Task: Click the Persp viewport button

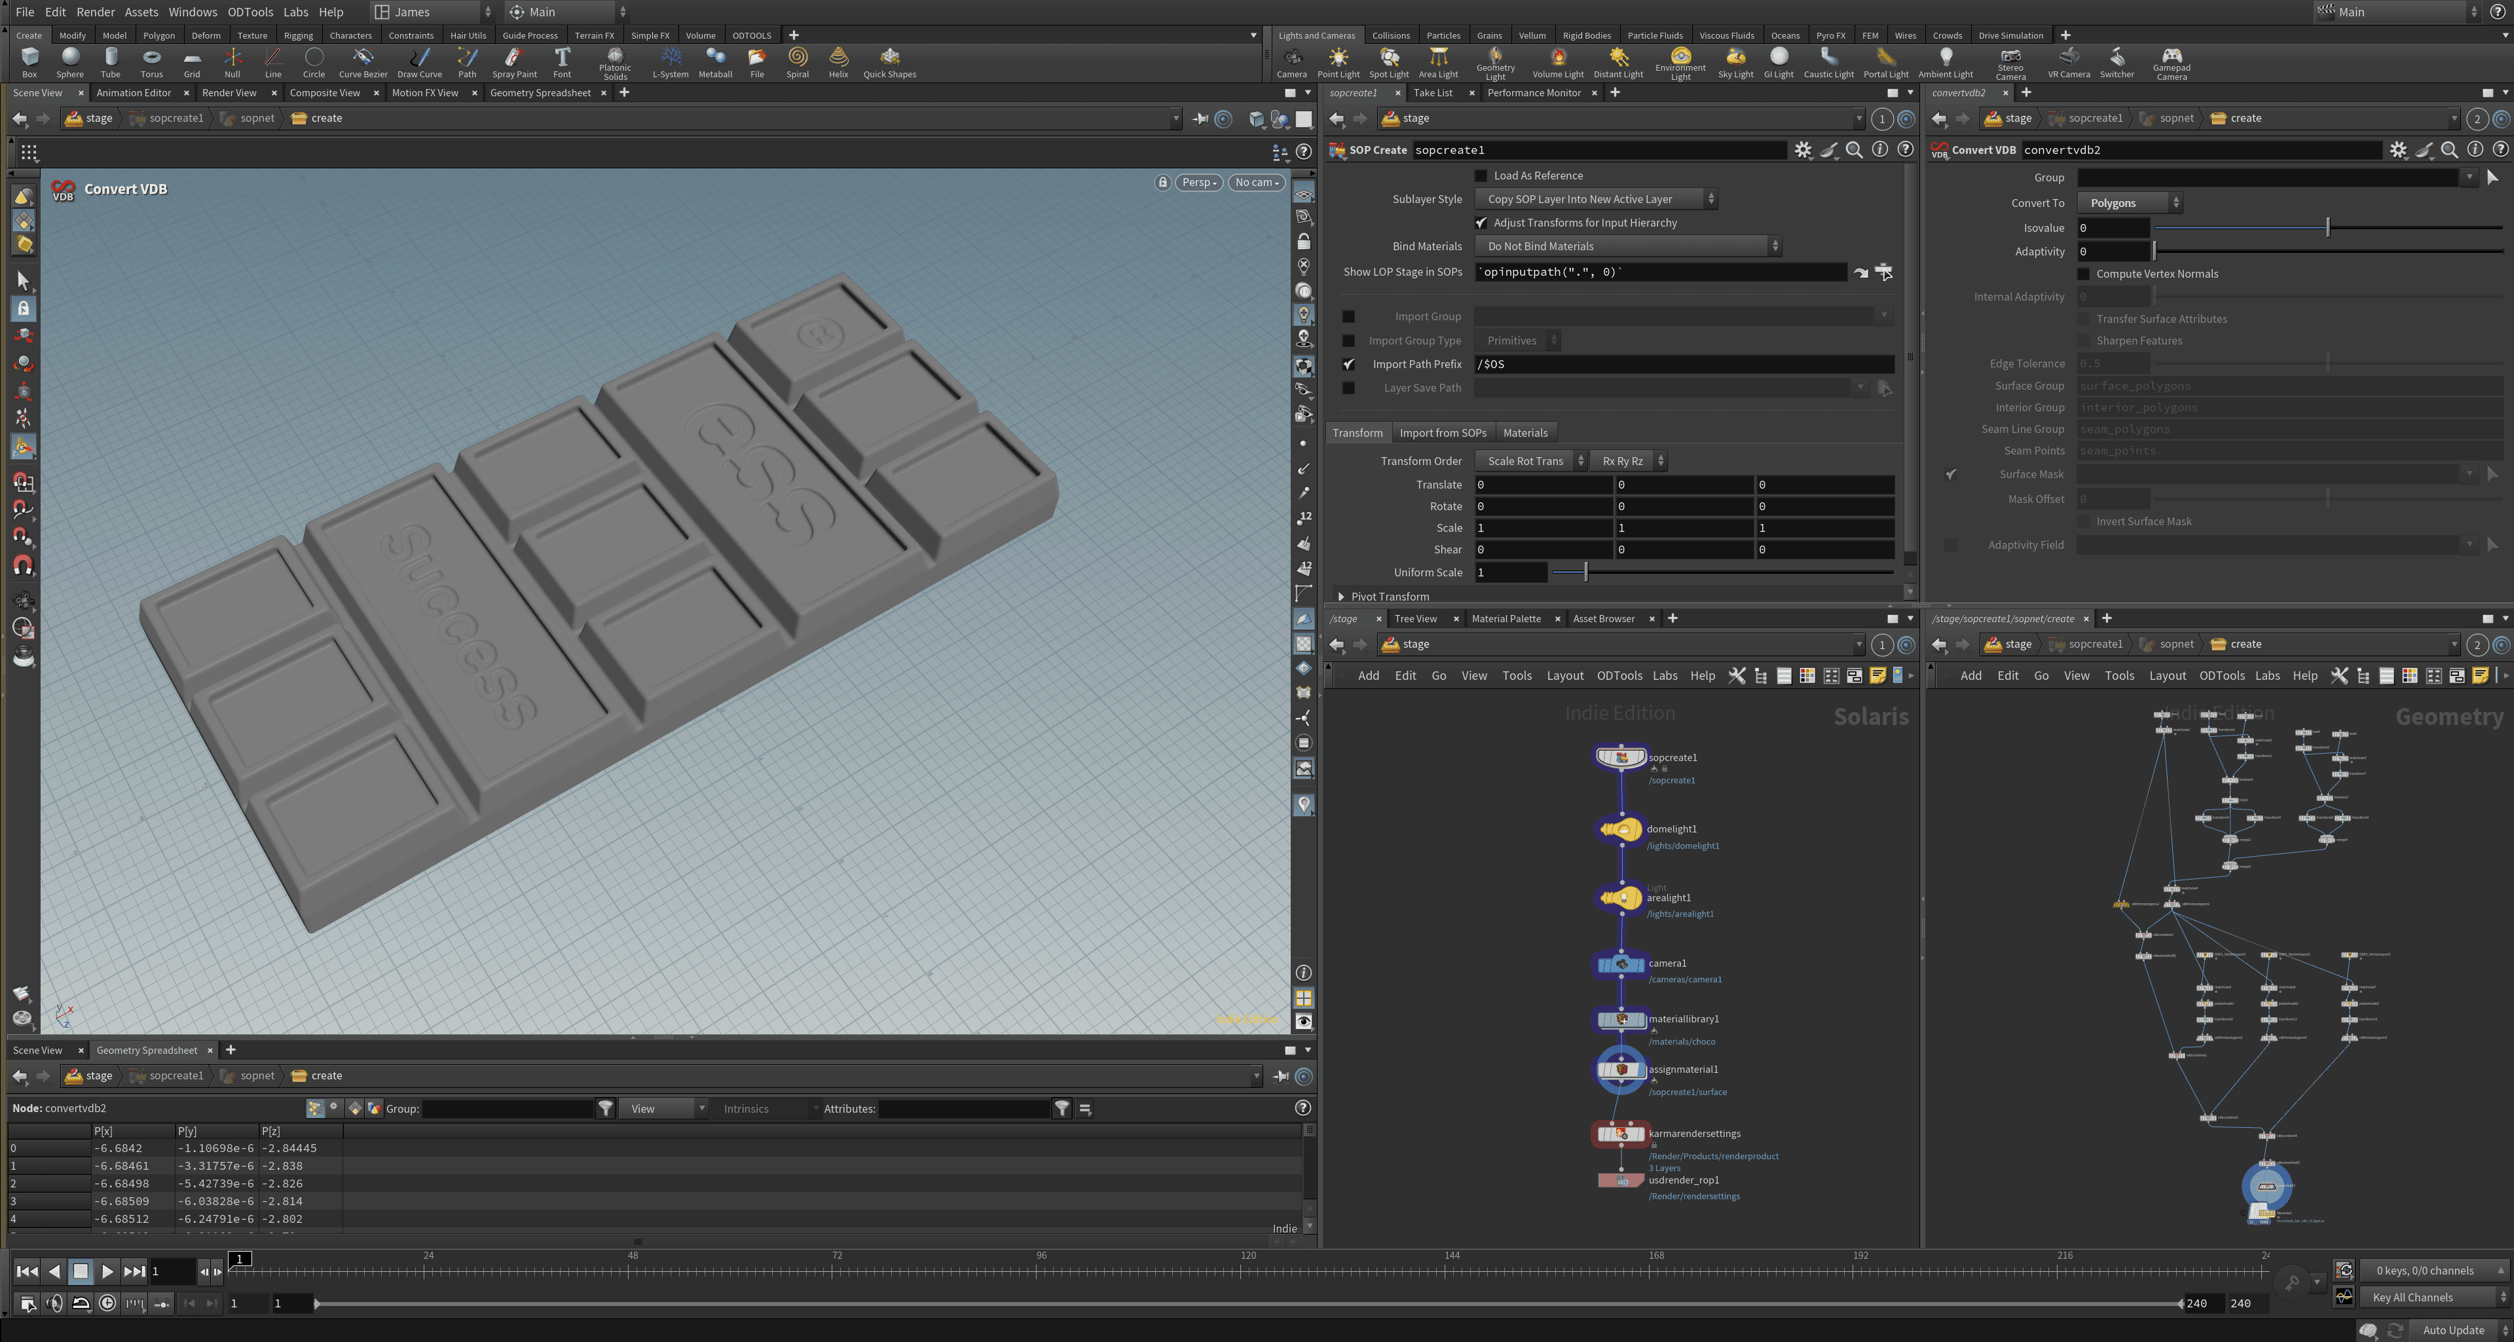Action: click(x=1198, y=183)
